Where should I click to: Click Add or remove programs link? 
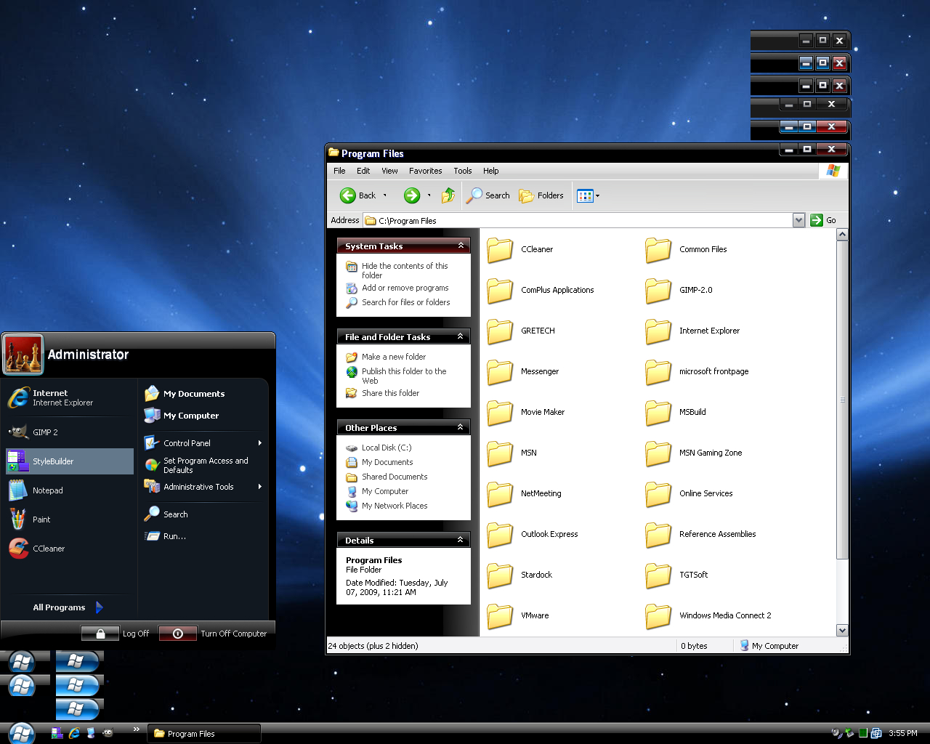(397, 288)
